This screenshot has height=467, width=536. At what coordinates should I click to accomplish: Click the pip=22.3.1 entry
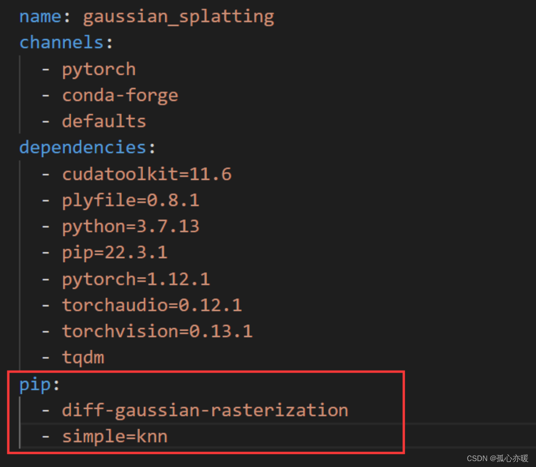point(115,253)
